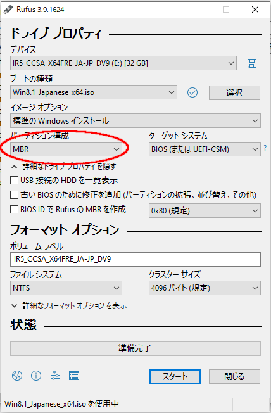The height and width of the screenshot is (413, 271).
Task: Click the 閉じる button
Action: (234, 376)
